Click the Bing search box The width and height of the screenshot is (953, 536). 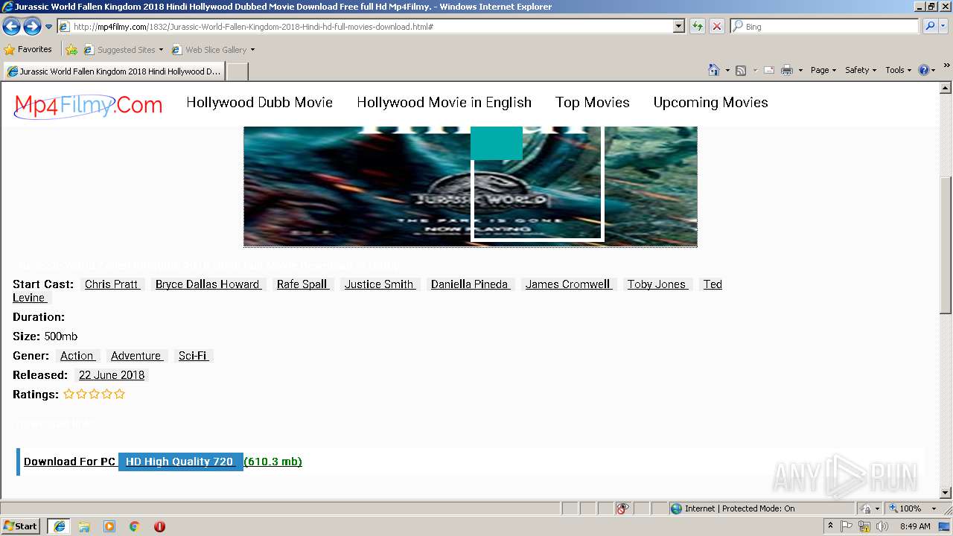click(825, 27)
